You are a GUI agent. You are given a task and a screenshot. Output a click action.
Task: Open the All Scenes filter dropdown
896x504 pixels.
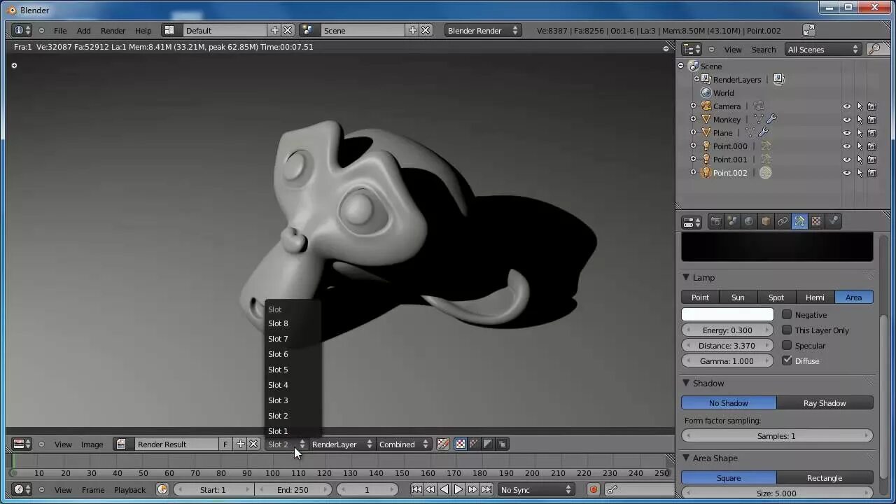coord(822,49)
